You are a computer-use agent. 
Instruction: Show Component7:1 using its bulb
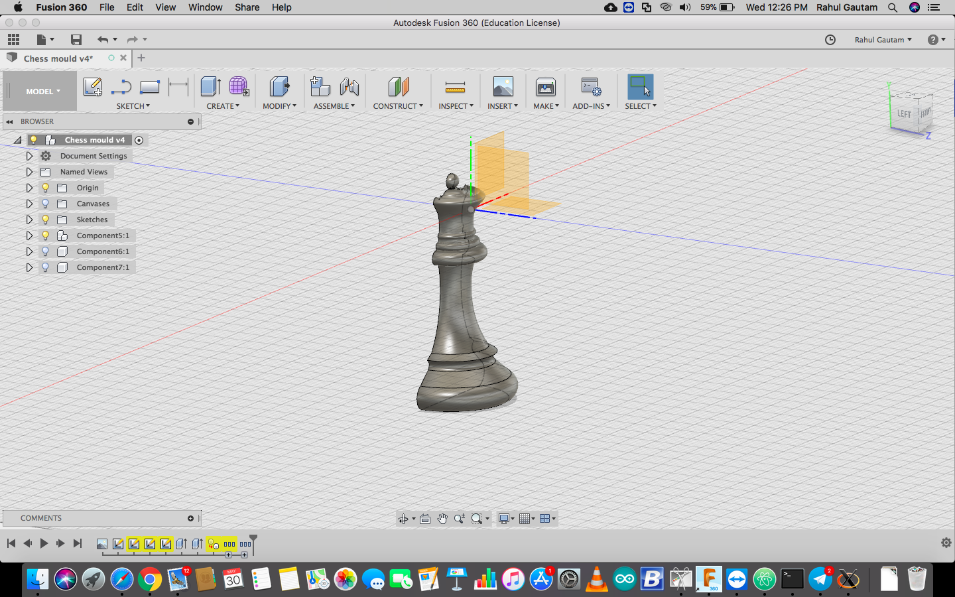pyautogui.click(x=45, y=267)
